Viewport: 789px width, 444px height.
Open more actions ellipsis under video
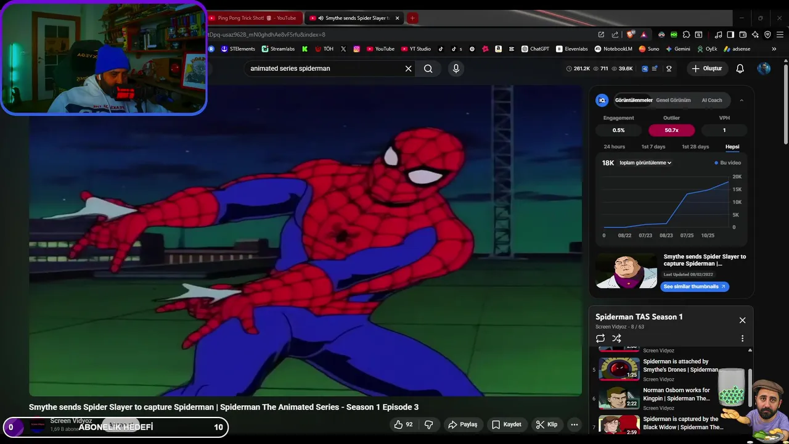(x=574, y=424)
